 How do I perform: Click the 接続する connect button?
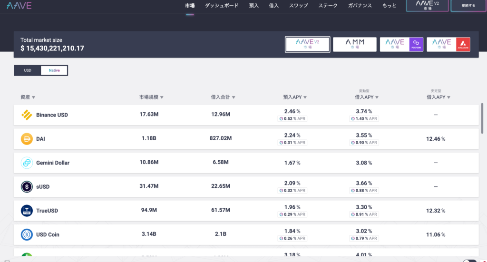pos(468,6)
